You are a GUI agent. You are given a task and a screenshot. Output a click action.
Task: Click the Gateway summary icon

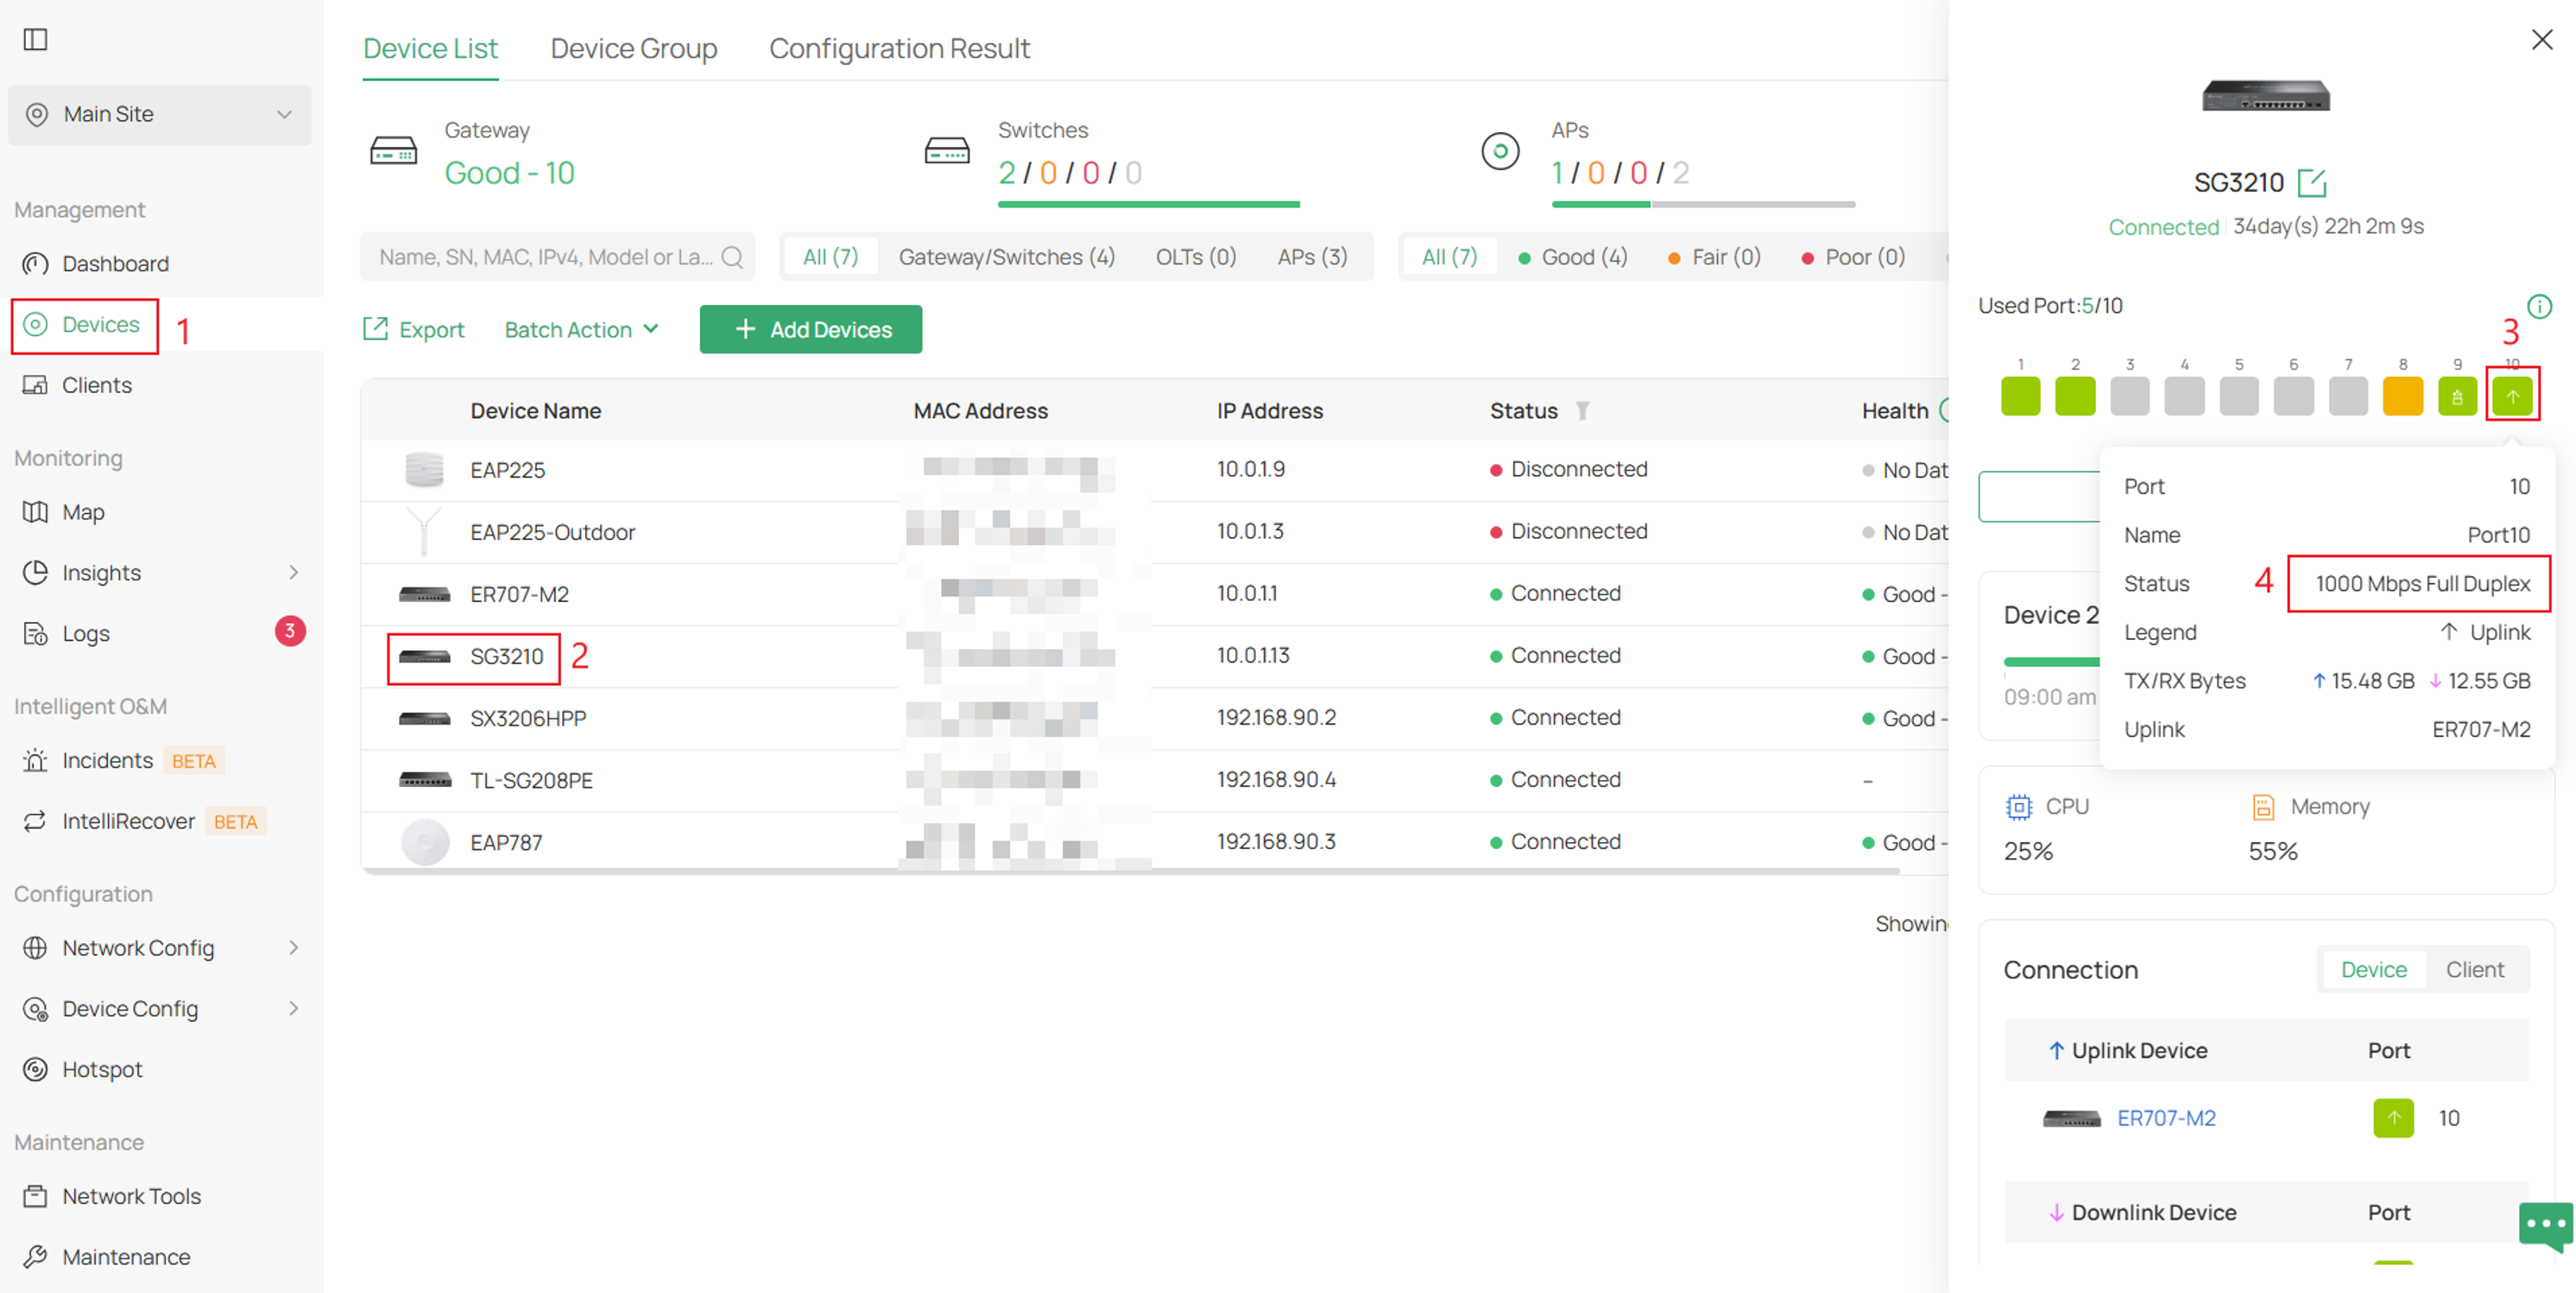(x=394, y=150)
